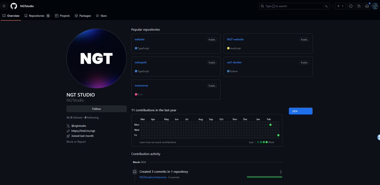Click the JavaScript language label
Screen dimensions: 380x185
click(x=235, y=48)
